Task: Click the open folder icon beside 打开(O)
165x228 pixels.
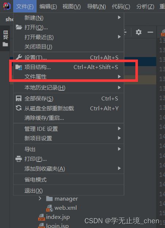Action: (x=19, y=27)
